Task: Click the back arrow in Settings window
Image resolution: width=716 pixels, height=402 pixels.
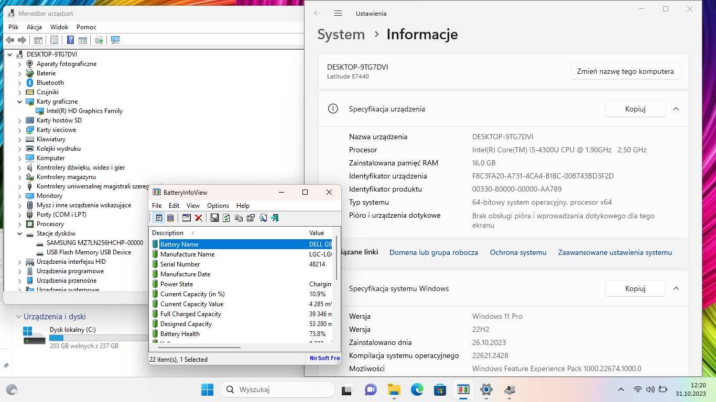Action: [x=317, y=13]
